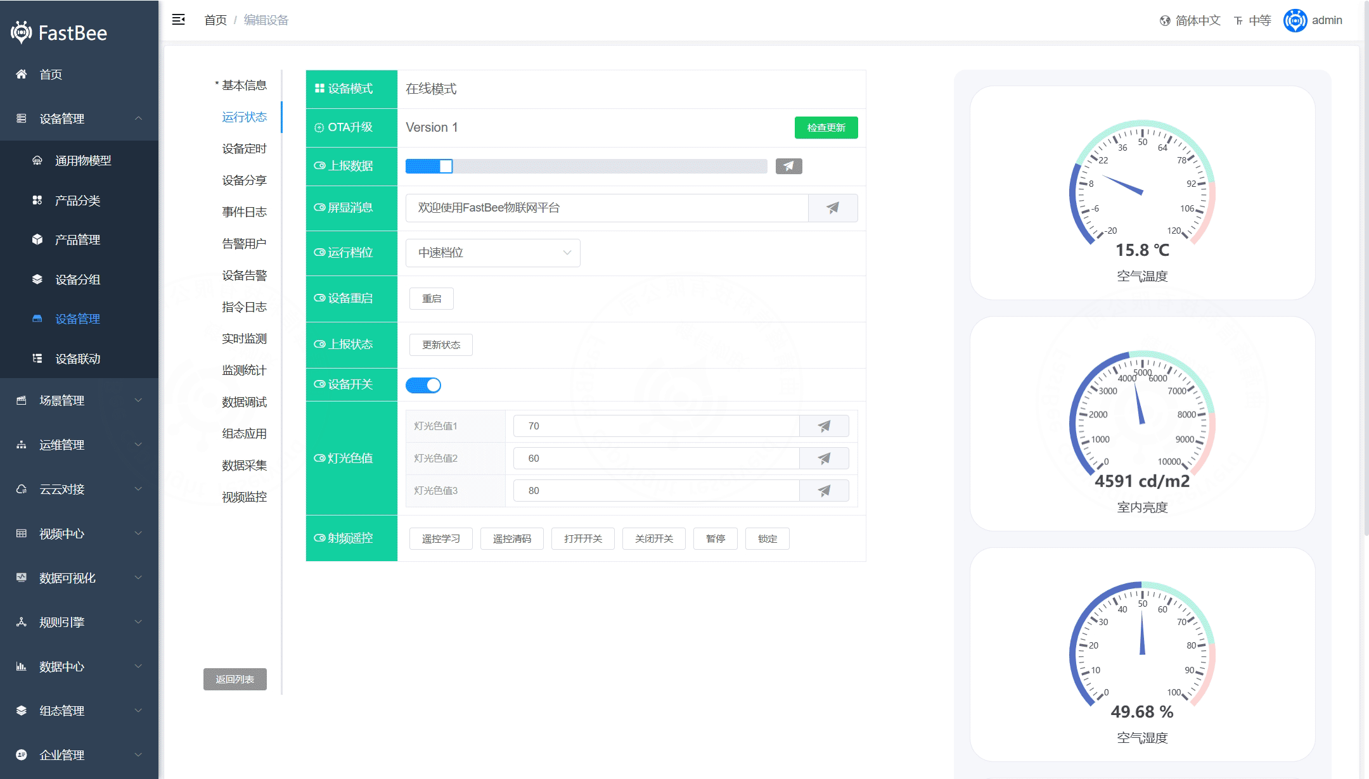Click the green 检查更新 button
Screen dimensions: 1369x779
826,127
